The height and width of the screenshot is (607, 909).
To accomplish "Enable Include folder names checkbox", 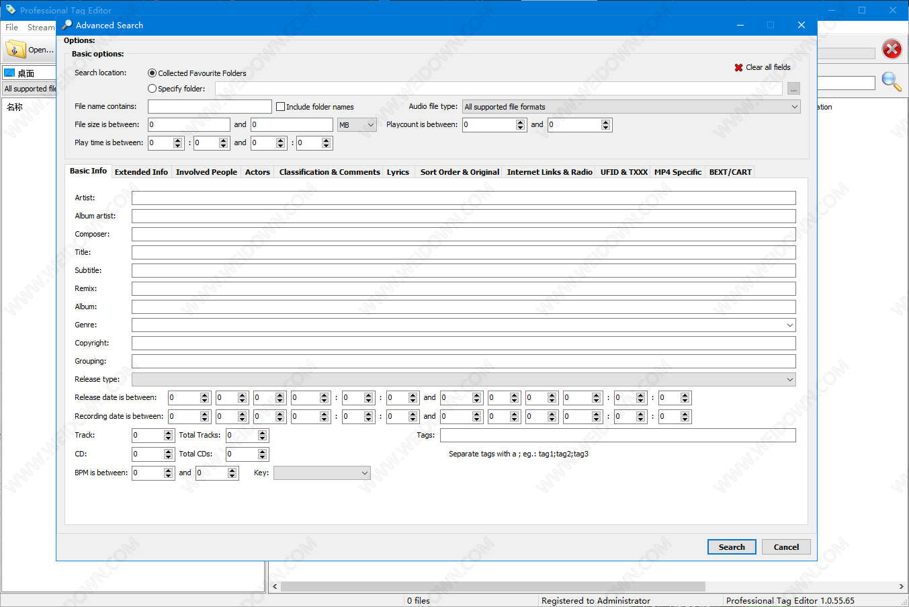I will [x=281, y=107].
